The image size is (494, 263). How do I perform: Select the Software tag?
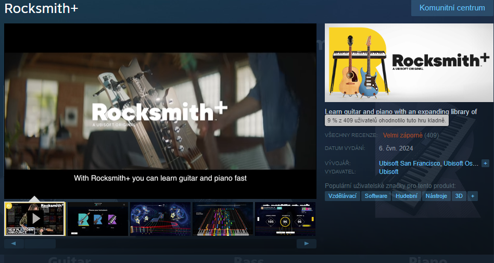coord(376,196)
